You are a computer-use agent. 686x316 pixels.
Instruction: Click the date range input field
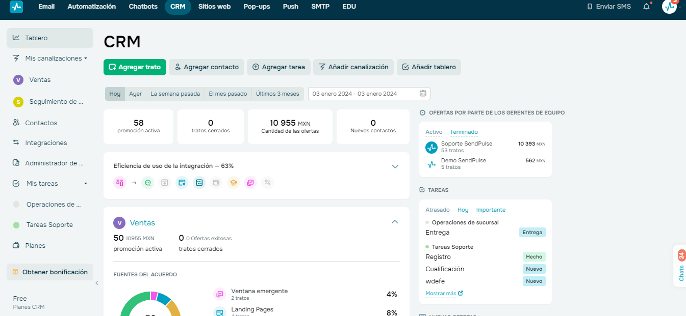363,94
